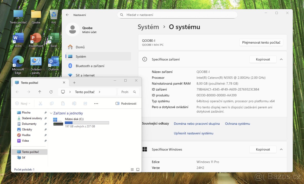Click the up-directory arrow in File Explorer

tap(40, 92)
